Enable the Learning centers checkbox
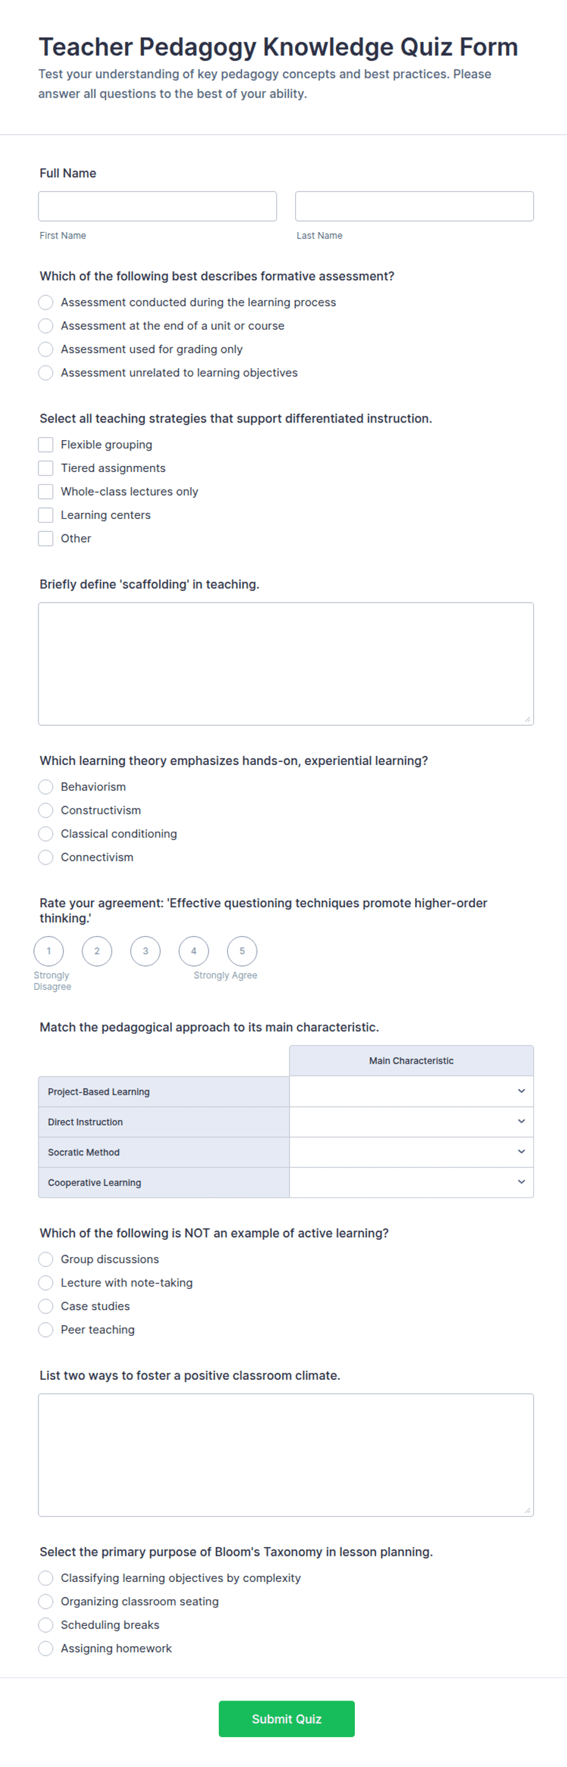The width and height of the screenshot is (567, 1767). pos(46,515)
